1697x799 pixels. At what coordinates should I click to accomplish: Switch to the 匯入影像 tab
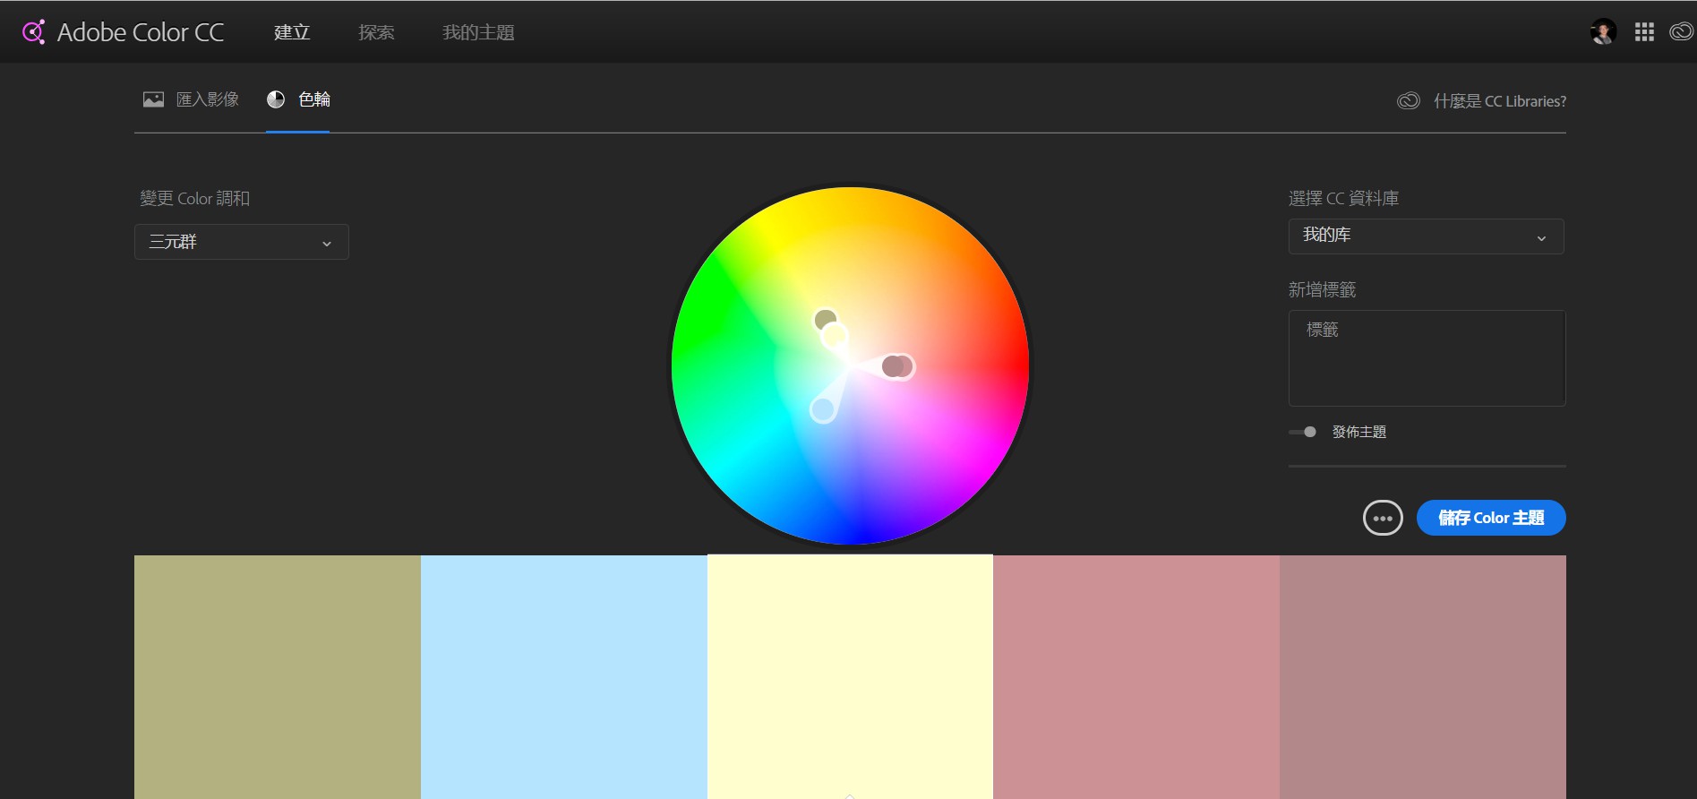pyautogui.click(x=191, y=99)
